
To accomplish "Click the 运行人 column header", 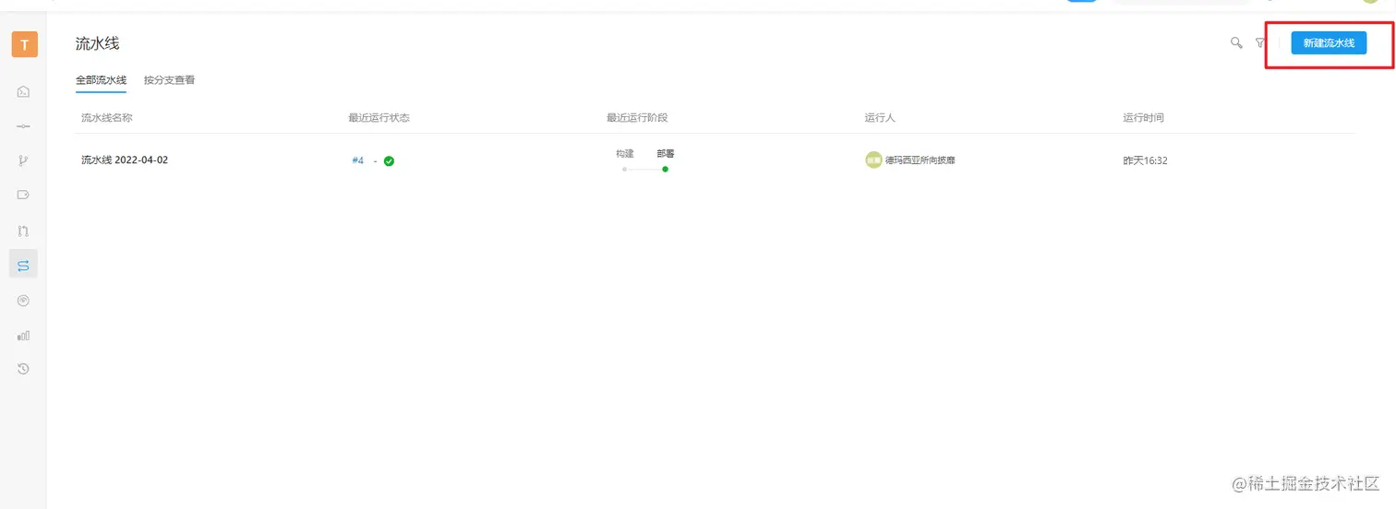I will point(880,118).
